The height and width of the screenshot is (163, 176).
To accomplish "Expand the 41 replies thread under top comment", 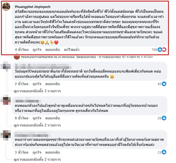I will pos(86,57).
